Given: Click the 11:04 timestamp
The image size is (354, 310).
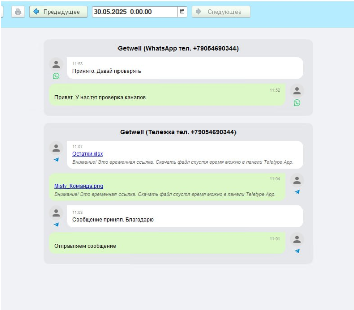Looking at the screenshot, I should 275,179.
